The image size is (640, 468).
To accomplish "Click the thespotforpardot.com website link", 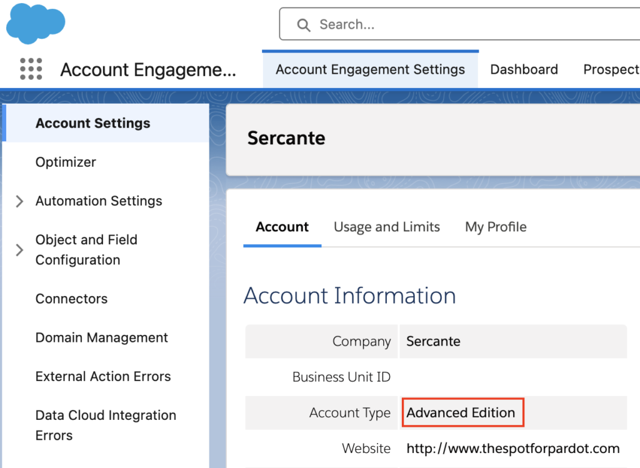I will 512,449.
